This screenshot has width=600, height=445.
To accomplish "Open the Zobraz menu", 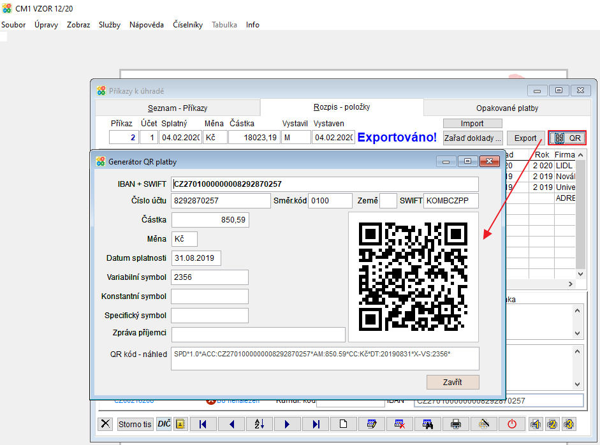I will [x=78, y=25].
